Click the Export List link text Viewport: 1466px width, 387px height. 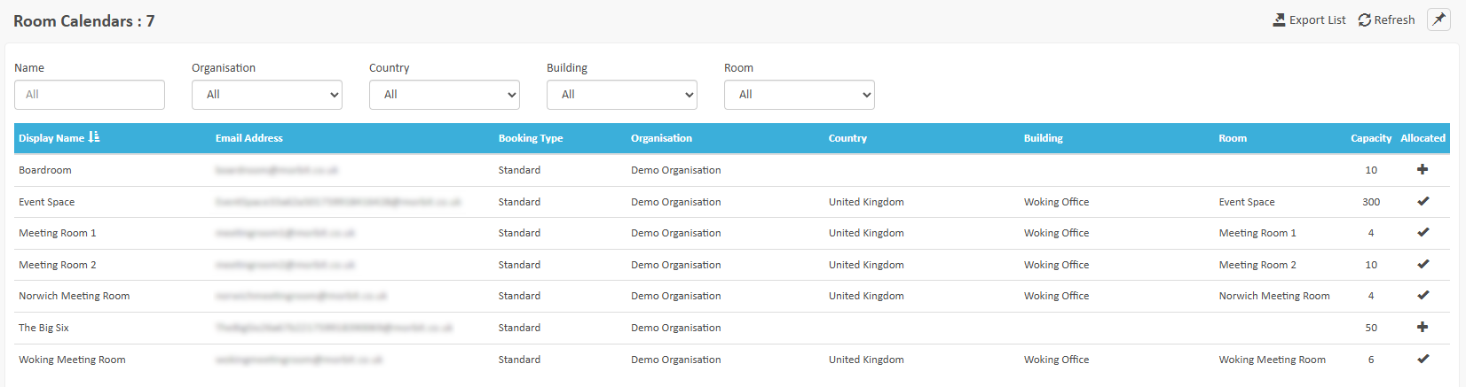pos(1317,19)
